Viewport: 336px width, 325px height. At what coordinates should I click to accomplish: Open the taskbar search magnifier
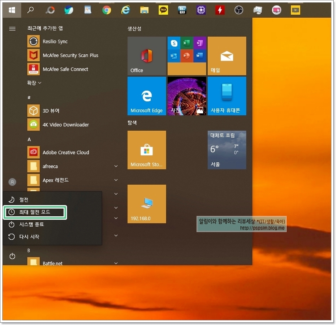click(x=31, y=10)
